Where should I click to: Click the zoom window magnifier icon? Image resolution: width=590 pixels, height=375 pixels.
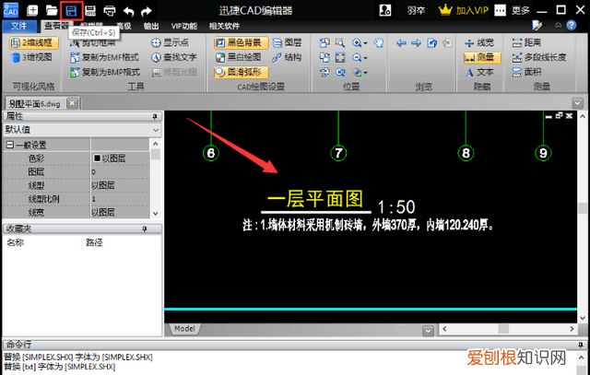pyautogui.click(x=340, y=42)
